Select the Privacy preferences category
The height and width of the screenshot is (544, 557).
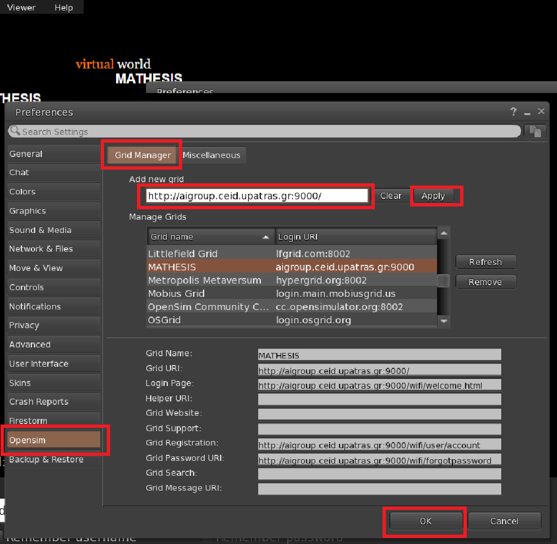[53, 325]
